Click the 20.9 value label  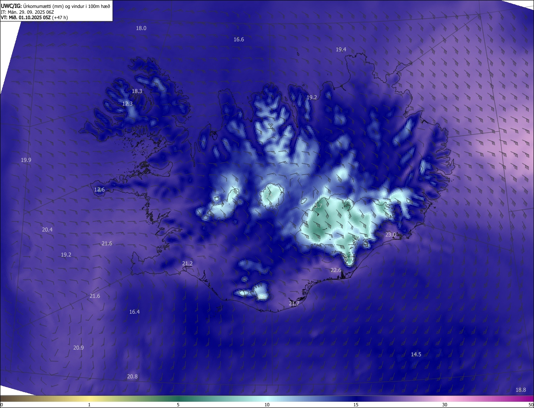point(78,348)
